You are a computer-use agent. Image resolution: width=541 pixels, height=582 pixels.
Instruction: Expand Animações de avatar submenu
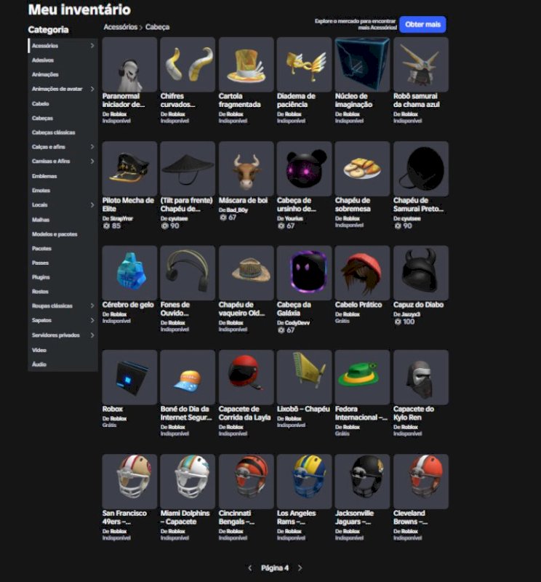92,89
